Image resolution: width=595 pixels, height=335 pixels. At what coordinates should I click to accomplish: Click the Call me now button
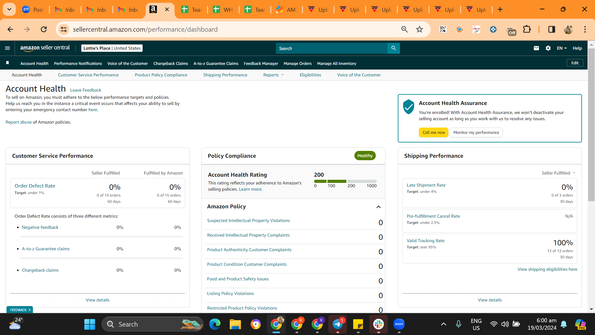[x=433, y=132]
